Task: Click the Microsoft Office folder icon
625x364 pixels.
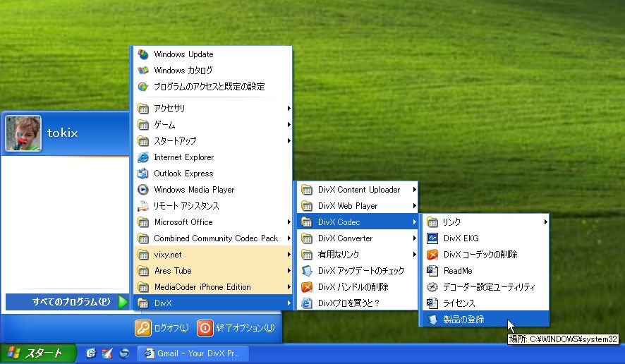Action: (x=143, y=222)
